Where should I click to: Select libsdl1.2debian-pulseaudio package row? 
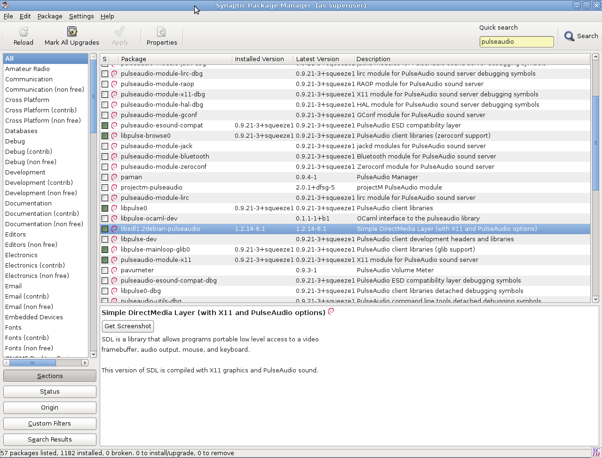coord(345,229)
